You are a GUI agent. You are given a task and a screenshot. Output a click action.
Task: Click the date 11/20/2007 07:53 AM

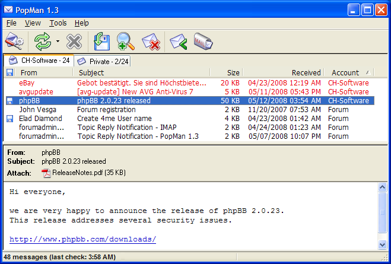pos(284,110)
